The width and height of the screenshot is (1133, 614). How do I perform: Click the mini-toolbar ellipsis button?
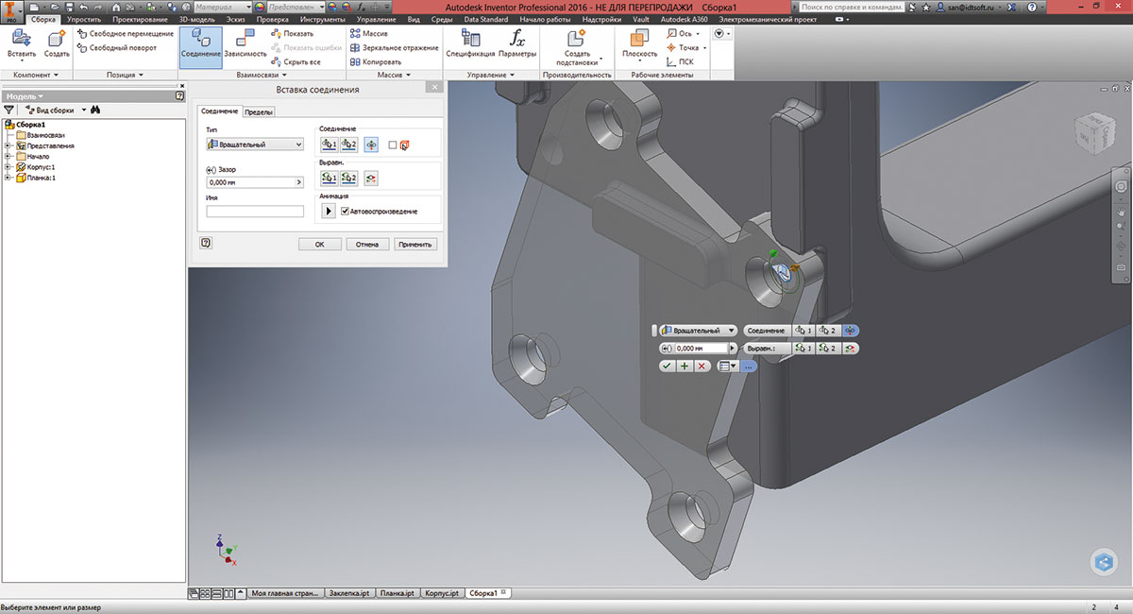748,366
